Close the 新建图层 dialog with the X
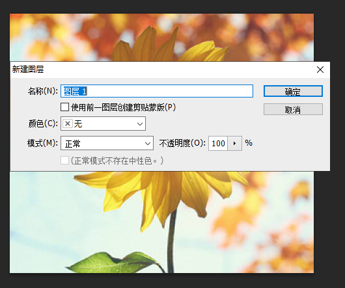The height and width of the screenshot is (288, 345). pyautogui.click(x=320, y=70)
